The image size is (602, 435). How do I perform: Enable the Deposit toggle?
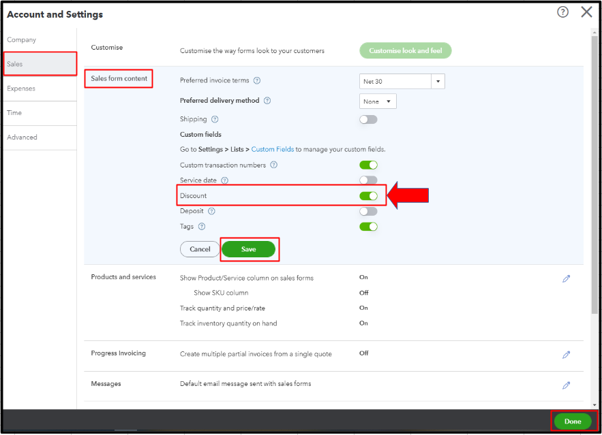[x=368, y=211]
